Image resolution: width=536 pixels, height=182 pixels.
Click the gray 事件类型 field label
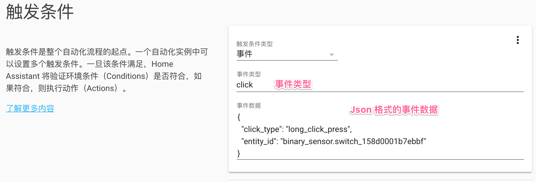click(249, 74)
